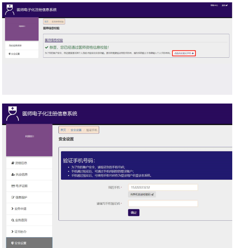
Task: Click the card icon beside 电子证照
Action: point(13,186)
